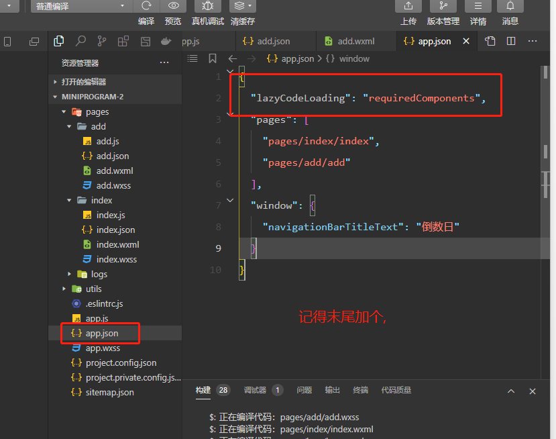
Task: Open the extensions blocks icon
Action: click(x=123, y=41)
